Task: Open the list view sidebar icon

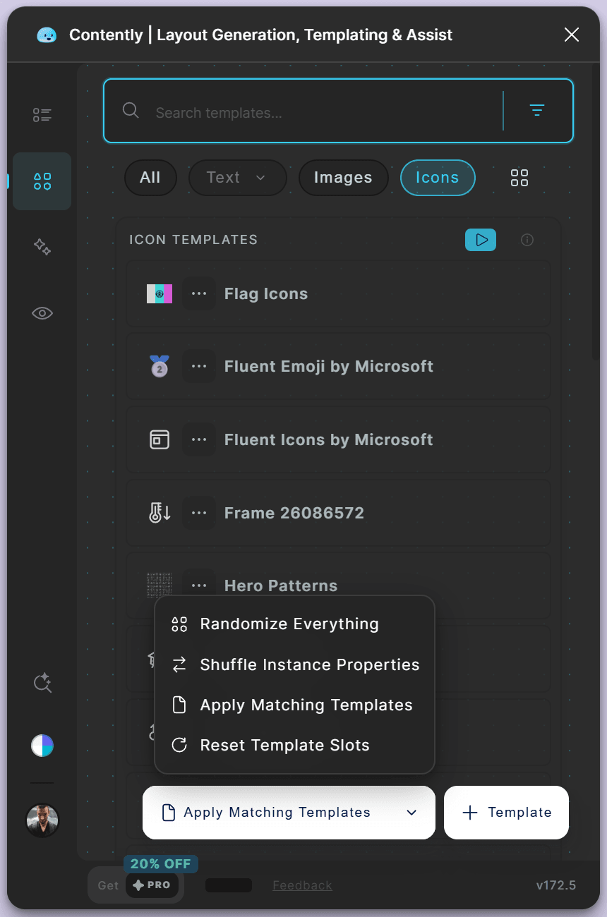Action: click(42, 115)
